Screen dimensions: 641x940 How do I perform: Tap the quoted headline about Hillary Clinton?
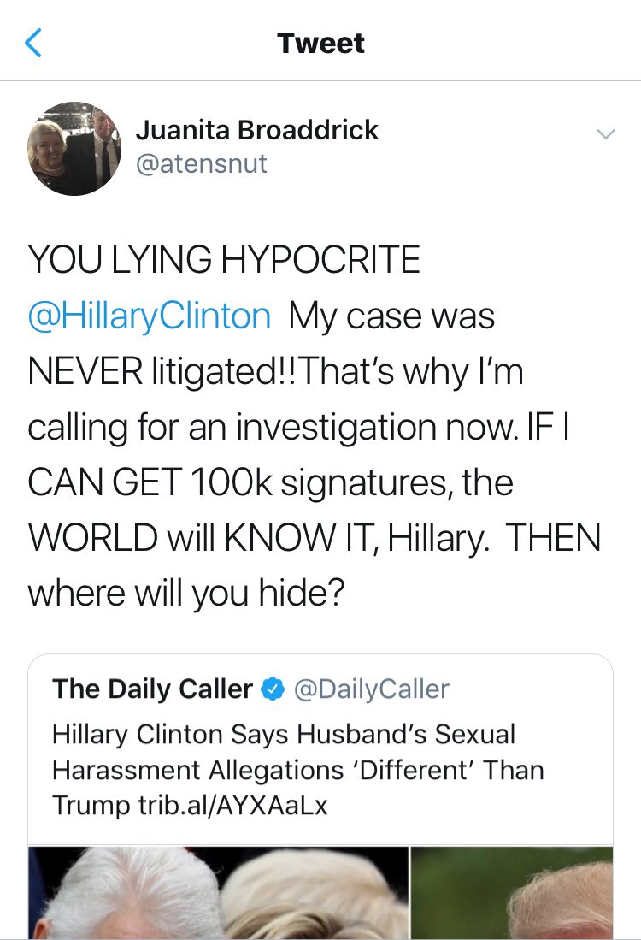(284, 735)
